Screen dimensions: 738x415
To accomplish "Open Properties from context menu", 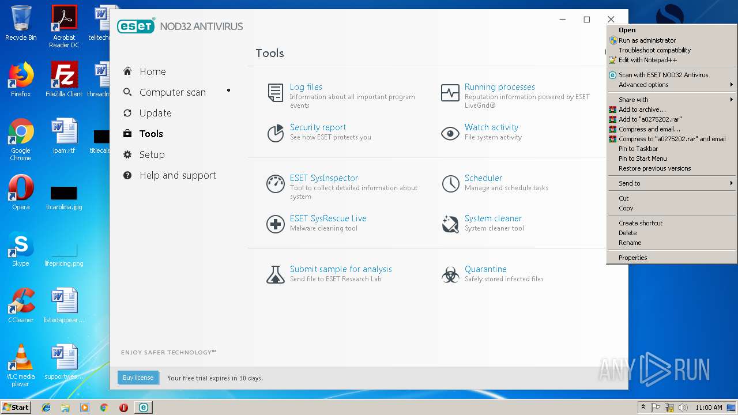I will tap(672, 258).
